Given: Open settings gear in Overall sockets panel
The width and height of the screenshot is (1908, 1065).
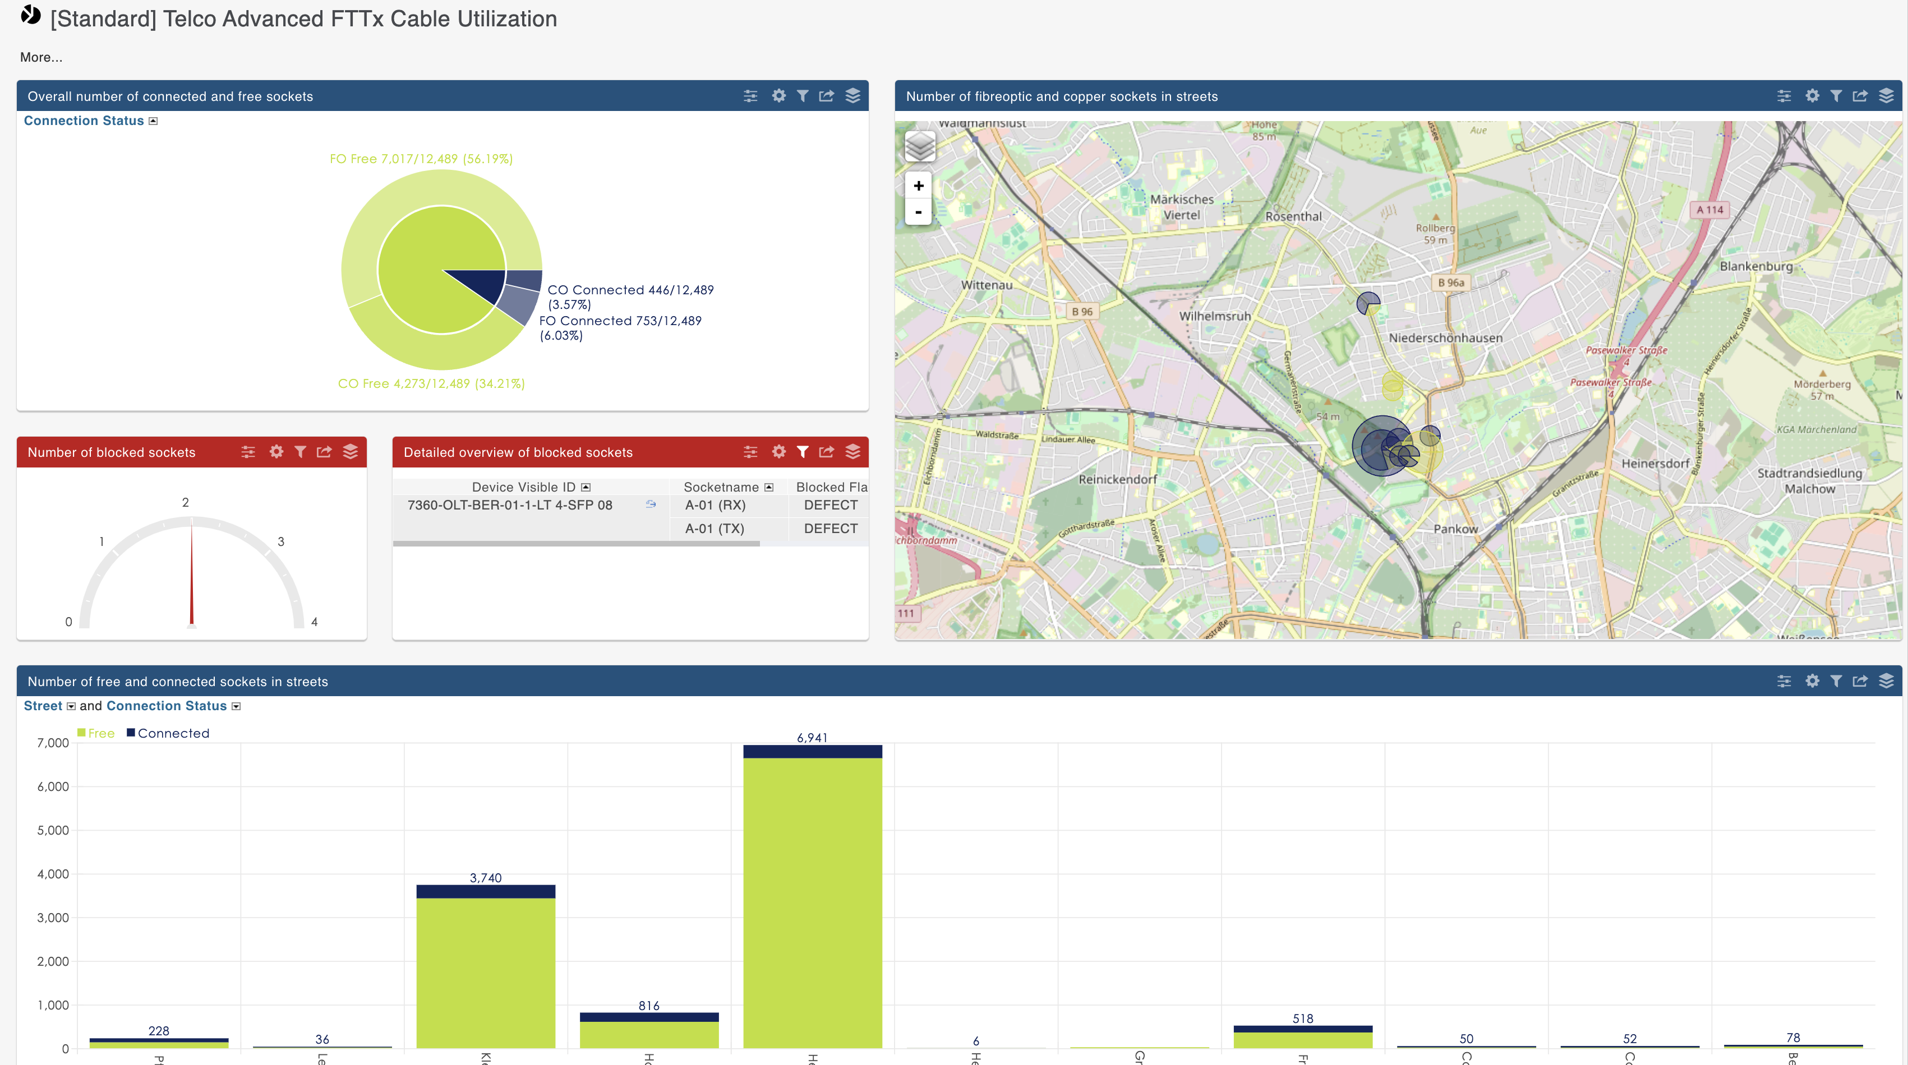Looking at the screenshot, I should click(778, 95).
